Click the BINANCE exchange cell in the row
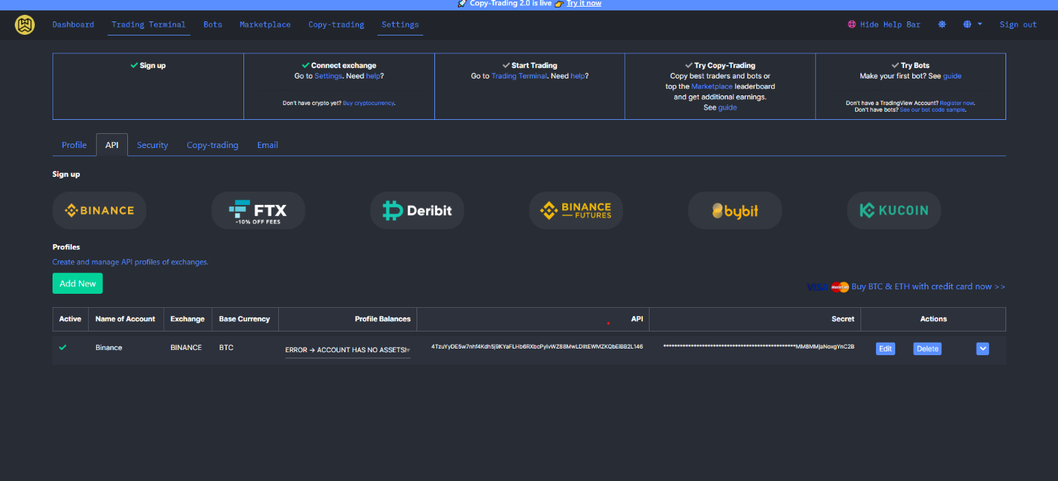 tap(186, 348)
